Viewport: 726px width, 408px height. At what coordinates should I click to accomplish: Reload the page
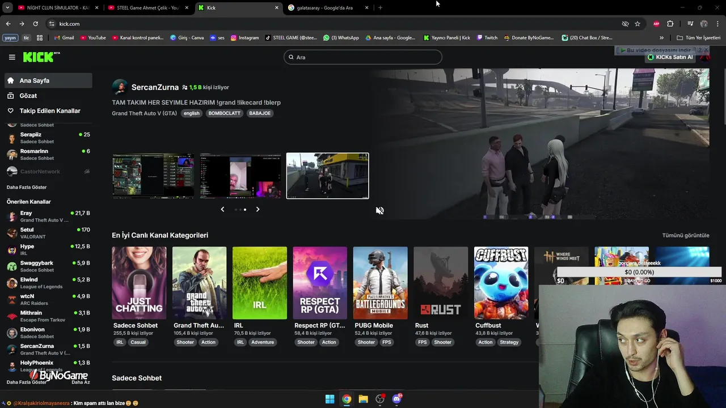[35, 24]
